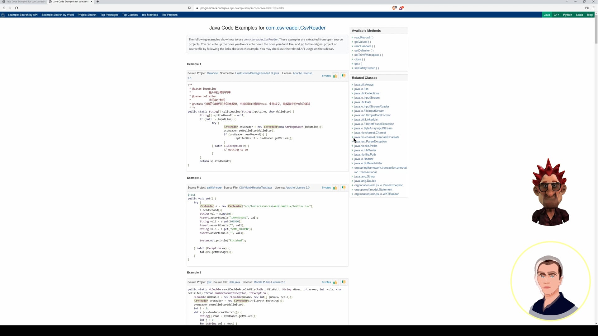Viewport: 598px width, 336px height.
Task: Select the Python language tab
Action: click(x=567, y=15)
